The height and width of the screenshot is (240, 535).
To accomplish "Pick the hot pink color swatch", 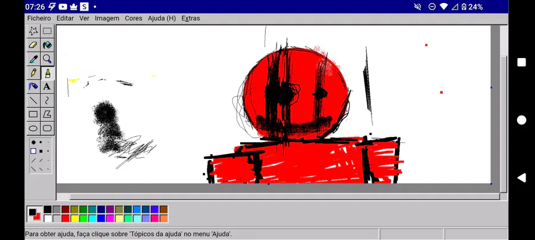I will click(155, 218).
